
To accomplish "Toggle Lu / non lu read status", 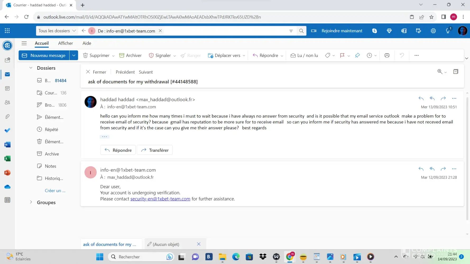I will (304, 55).
